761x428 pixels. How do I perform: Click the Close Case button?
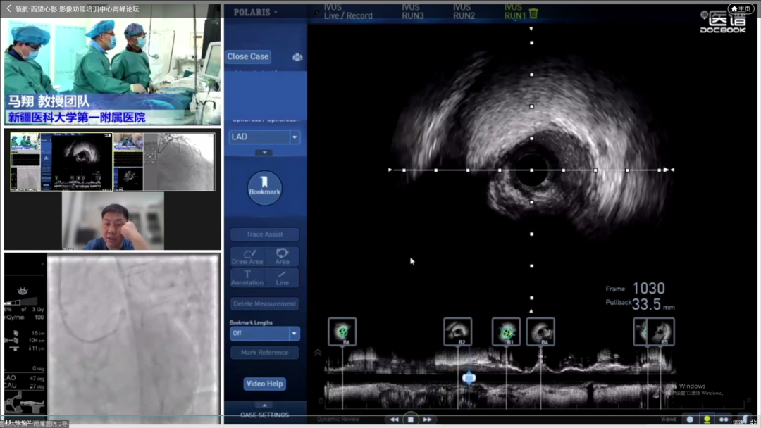[x=248, y=56]
